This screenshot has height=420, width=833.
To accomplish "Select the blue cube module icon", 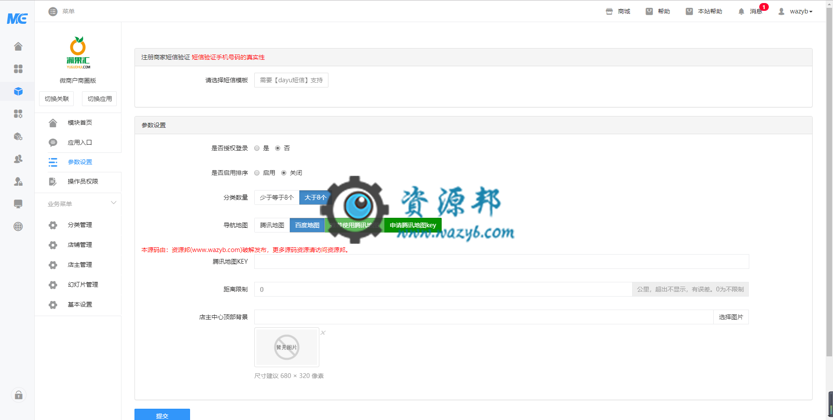I will click(18, 91).
